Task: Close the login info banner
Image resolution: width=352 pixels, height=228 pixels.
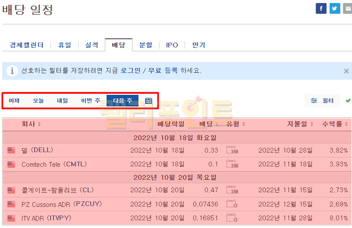Action: pos(346,71)
